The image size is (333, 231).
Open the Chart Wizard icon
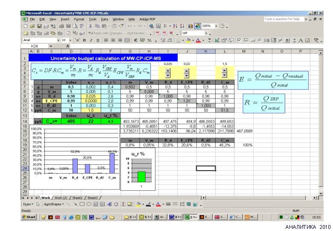190,26
